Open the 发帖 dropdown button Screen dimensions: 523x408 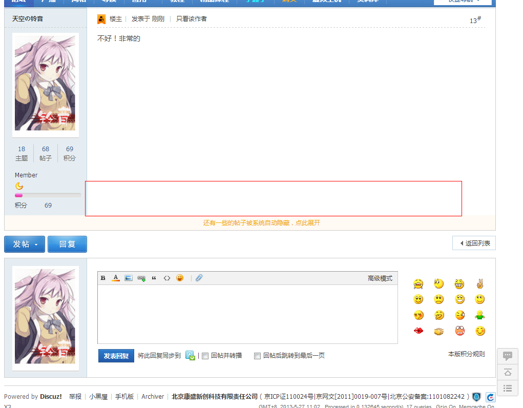(25, 244)
